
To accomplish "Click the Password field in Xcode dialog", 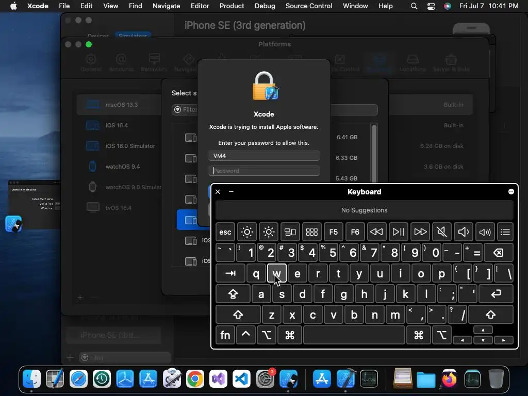I will click(x=264, y=171).
